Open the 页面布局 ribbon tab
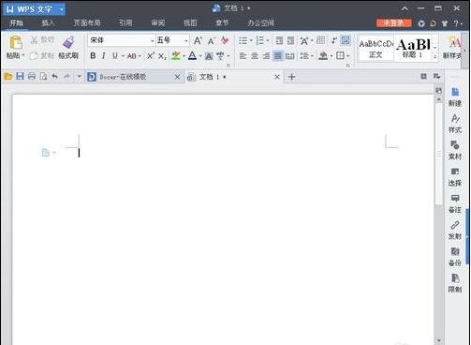 (x=87, y=22)
